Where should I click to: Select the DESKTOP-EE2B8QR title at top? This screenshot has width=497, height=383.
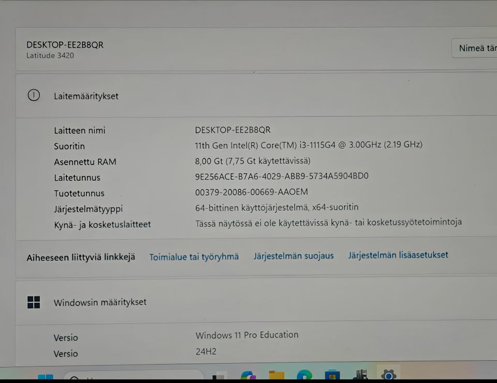65,45
